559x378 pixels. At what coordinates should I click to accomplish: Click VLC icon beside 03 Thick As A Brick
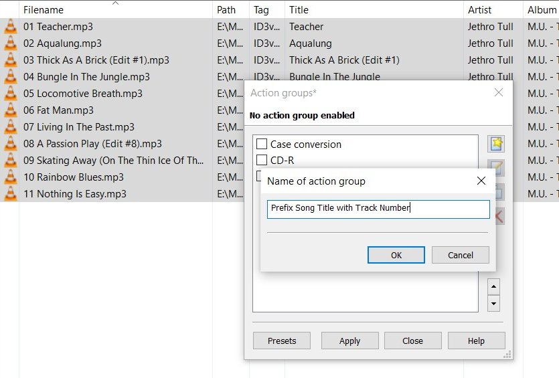[x=10, y=60]
